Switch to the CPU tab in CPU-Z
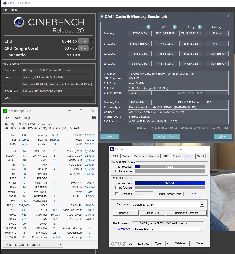The width and height of the screenshot is (235, 254). pyautogui.click(x=115, y=156)
